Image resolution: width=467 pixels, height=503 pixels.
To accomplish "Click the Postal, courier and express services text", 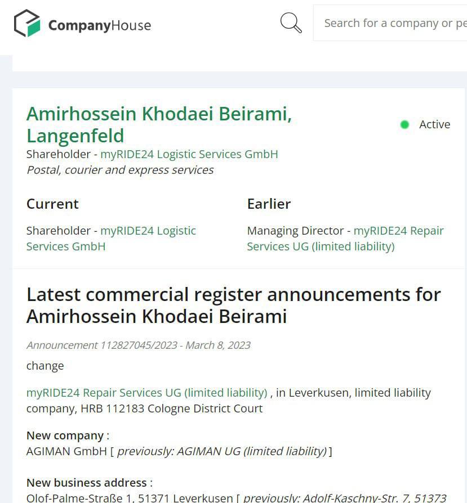I will 120,170.
